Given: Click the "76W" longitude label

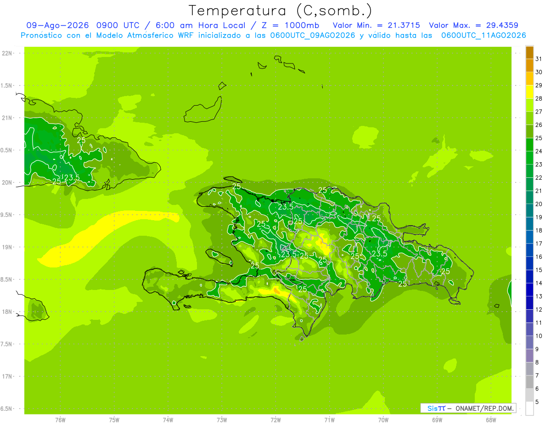Looking at the screenshot, I should click(60, 420).
